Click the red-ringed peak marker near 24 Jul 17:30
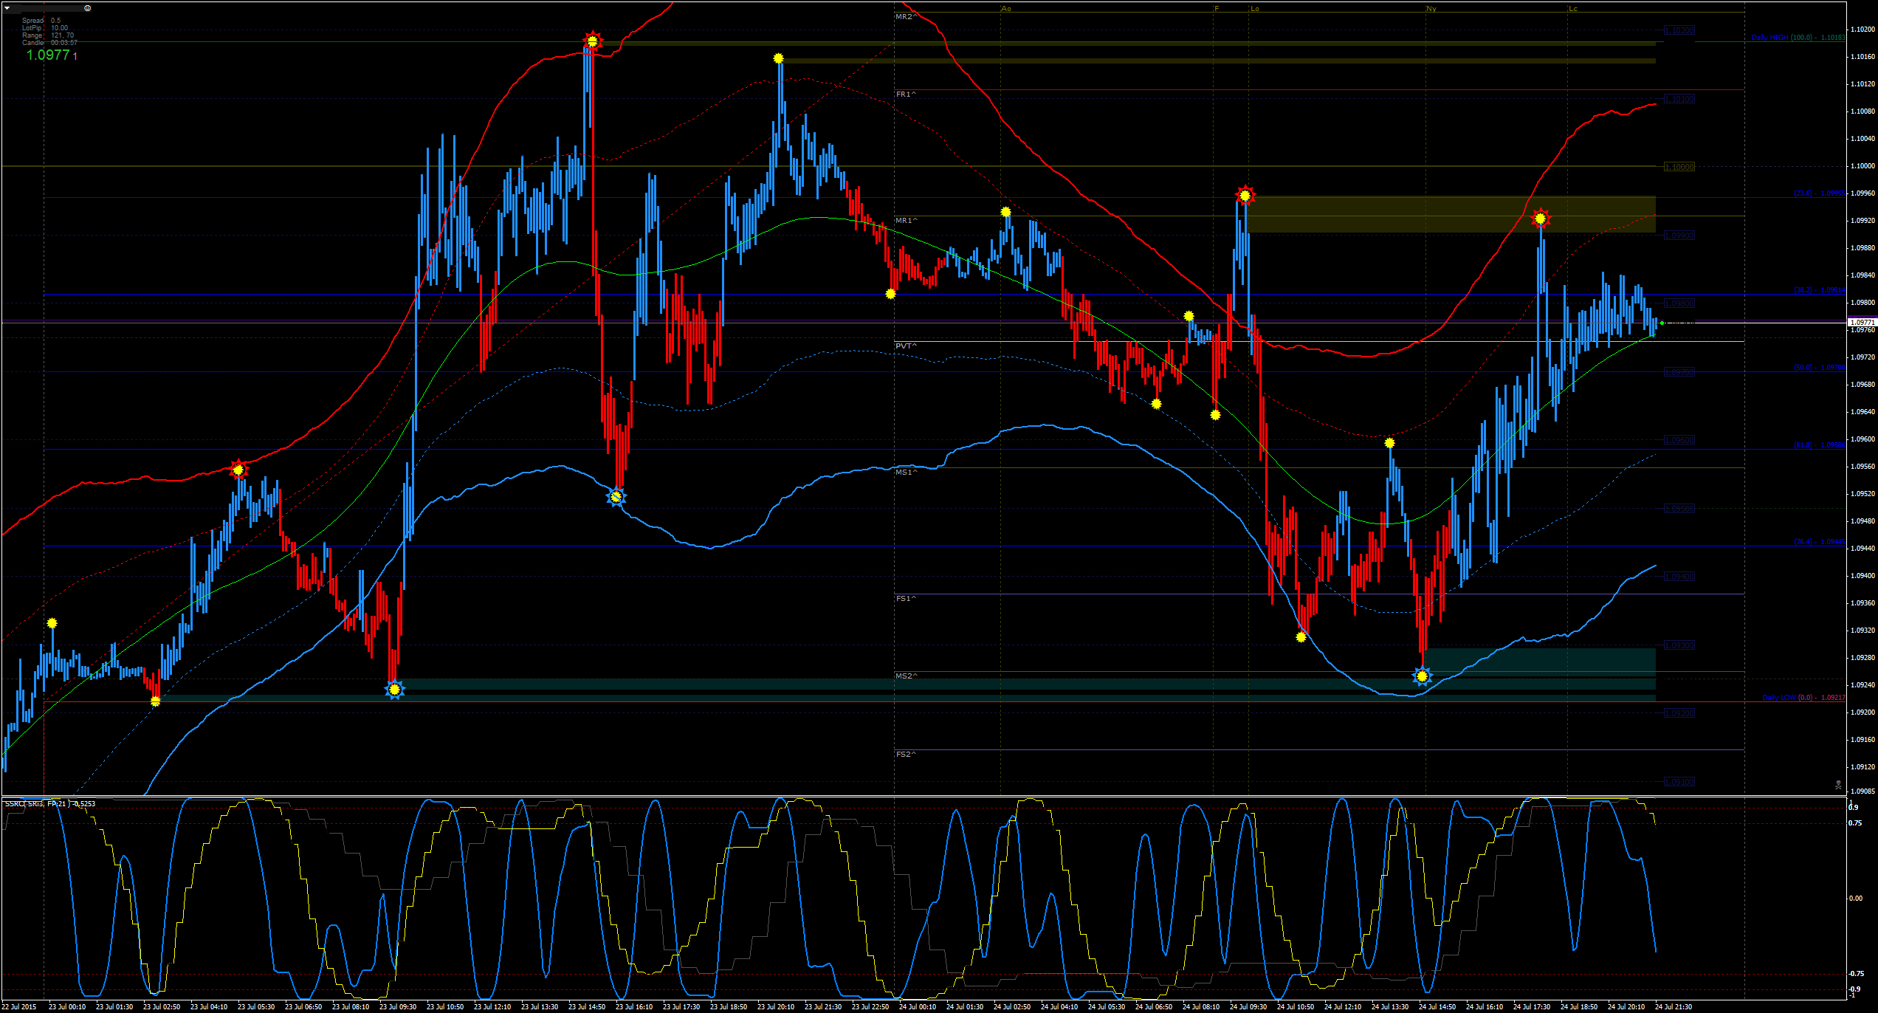 coord(1540,218)
